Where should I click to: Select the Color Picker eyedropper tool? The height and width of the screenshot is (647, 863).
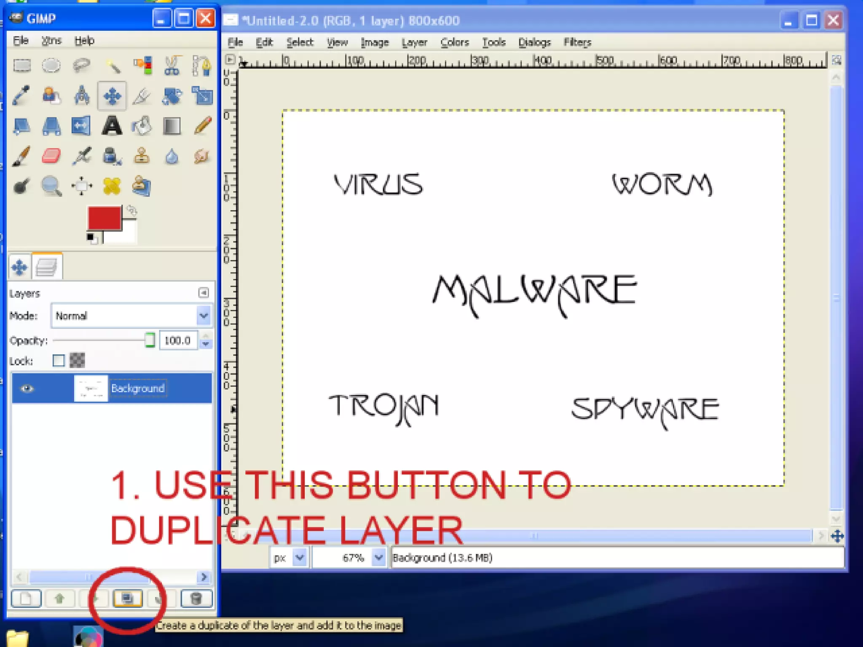tap(21, 96)
